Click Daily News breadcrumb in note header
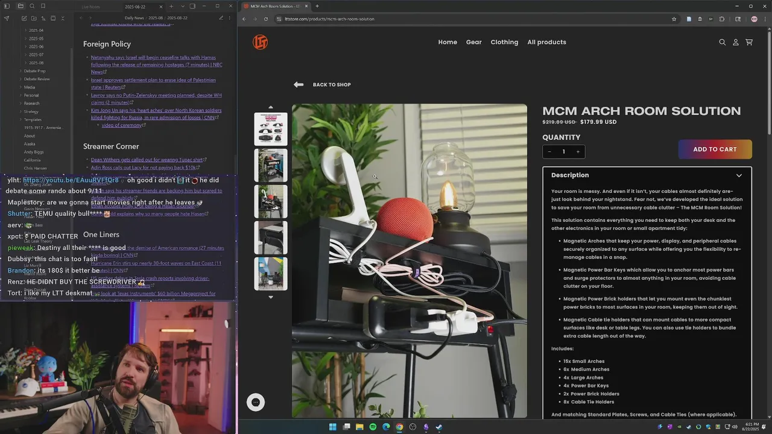Image resolution: width=772 pixels, height=434 pixels. point(134,18)
